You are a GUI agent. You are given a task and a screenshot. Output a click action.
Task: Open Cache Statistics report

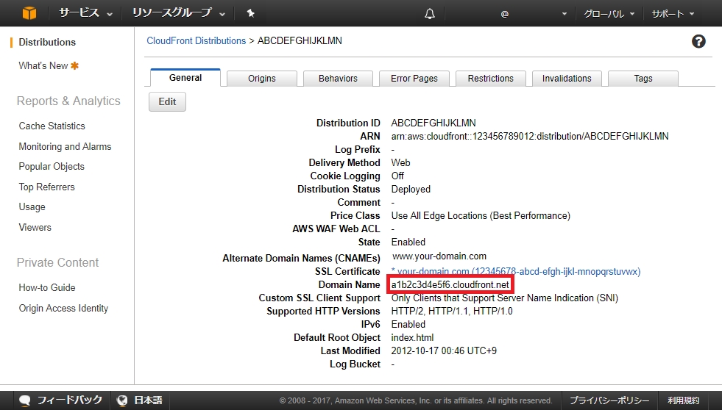[52, 126]
